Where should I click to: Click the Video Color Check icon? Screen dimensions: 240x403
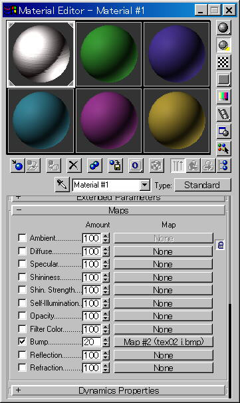point(223,97)
